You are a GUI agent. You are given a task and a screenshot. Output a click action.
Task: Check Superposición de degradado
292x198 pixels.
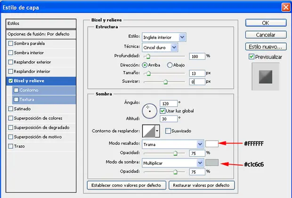(11, 127)
